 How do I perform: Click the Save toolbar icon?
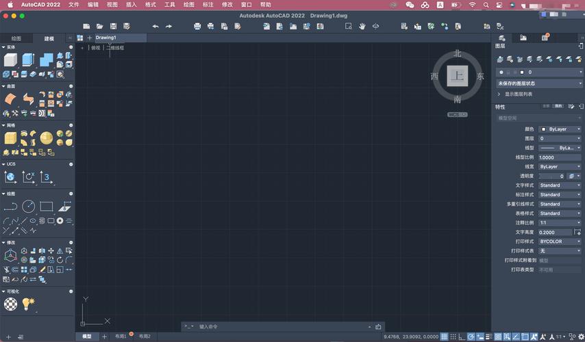coord(113,26)
